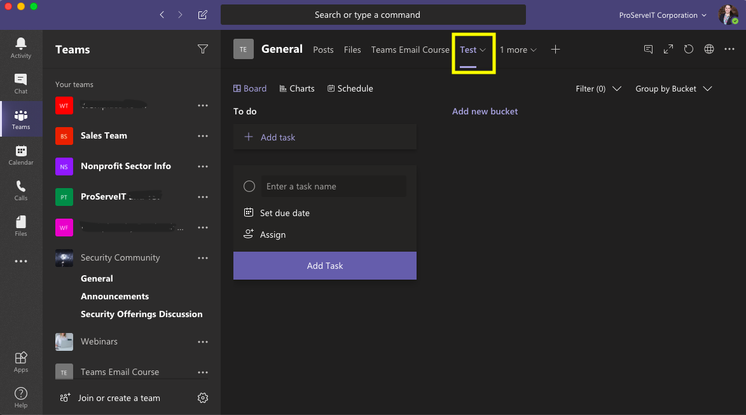Screen dimensions: 746x415
Task: Filter your teams list with the funnel icon
Action: pos(202,49)
